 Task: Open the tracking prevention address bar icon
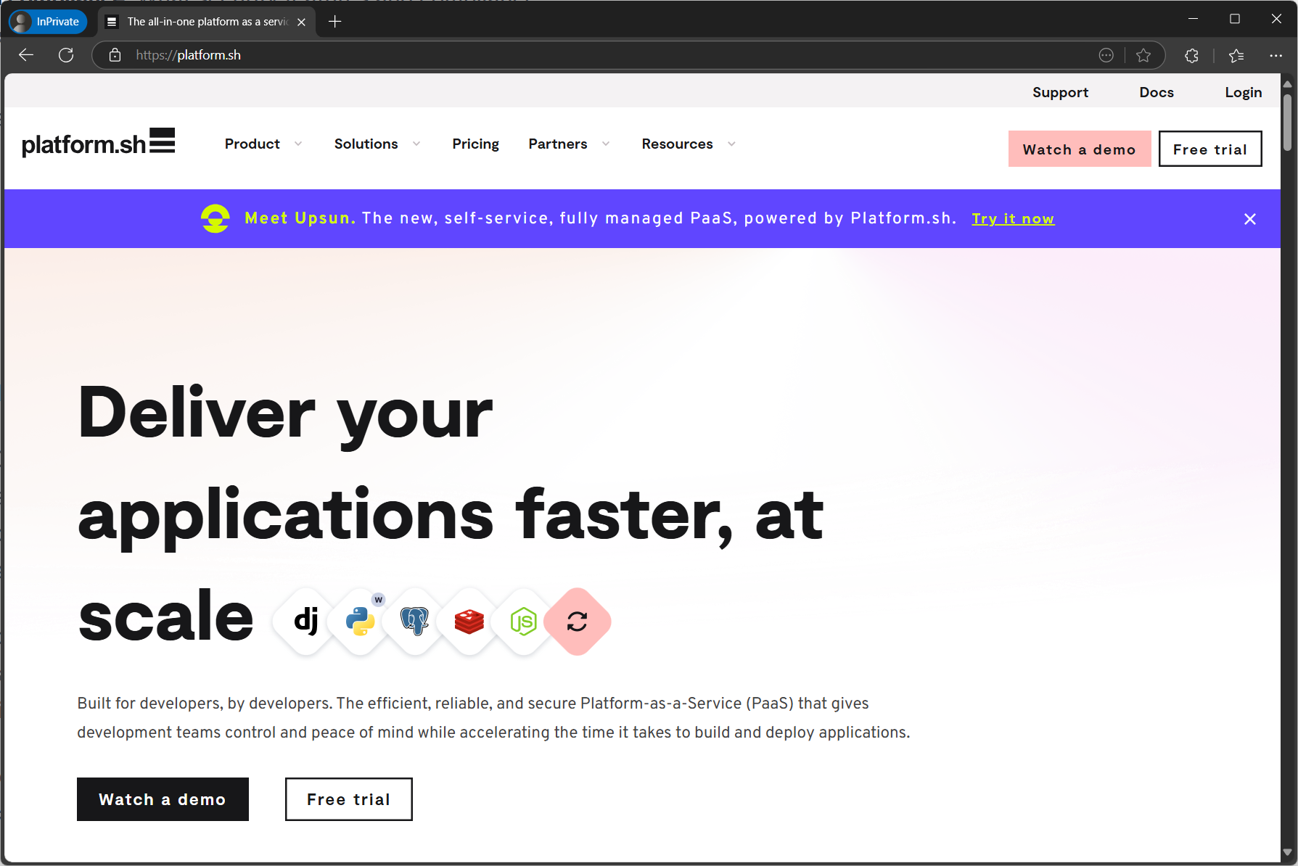[x=1106, y=55]
